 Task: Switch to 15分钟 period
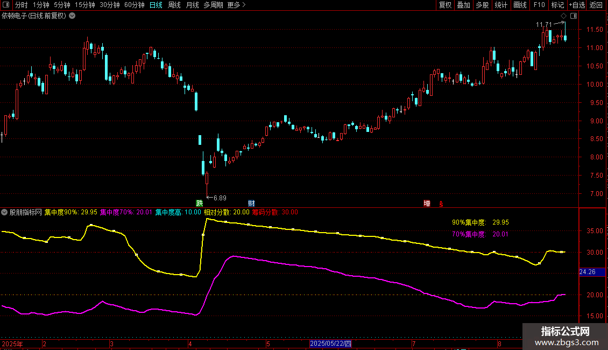(x=85, y=5)
